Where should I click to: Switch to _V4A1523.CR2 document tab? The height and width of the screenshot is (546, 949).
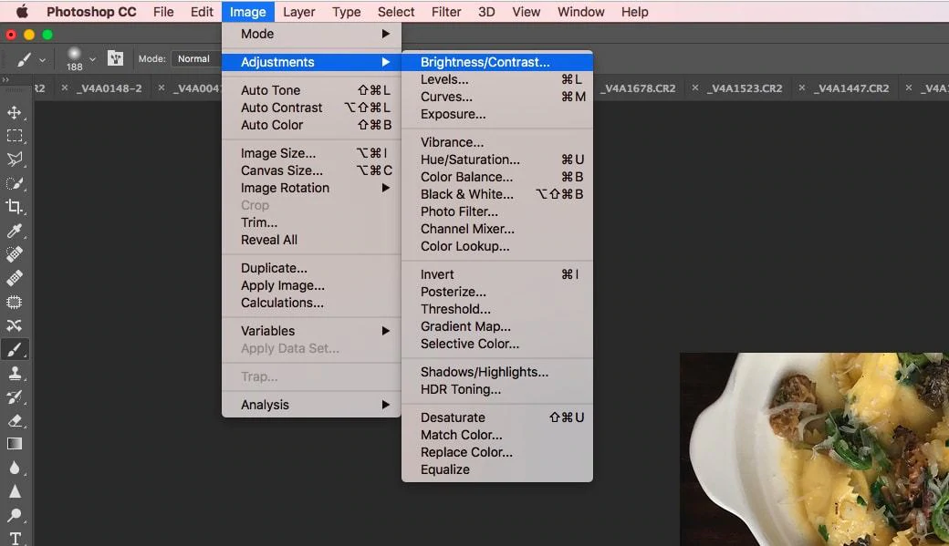click(745, 88)
